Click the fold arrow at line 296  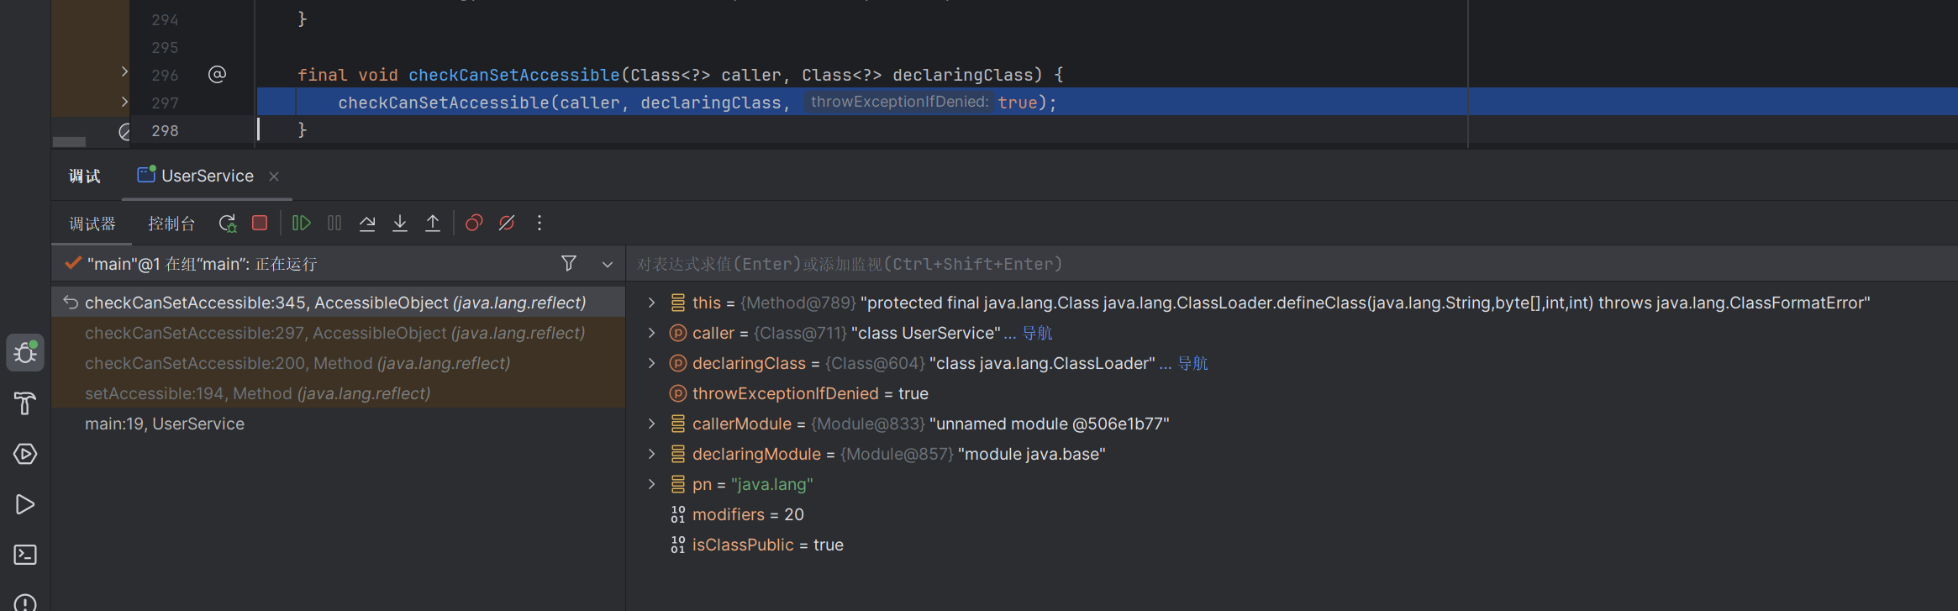(124, 72)
